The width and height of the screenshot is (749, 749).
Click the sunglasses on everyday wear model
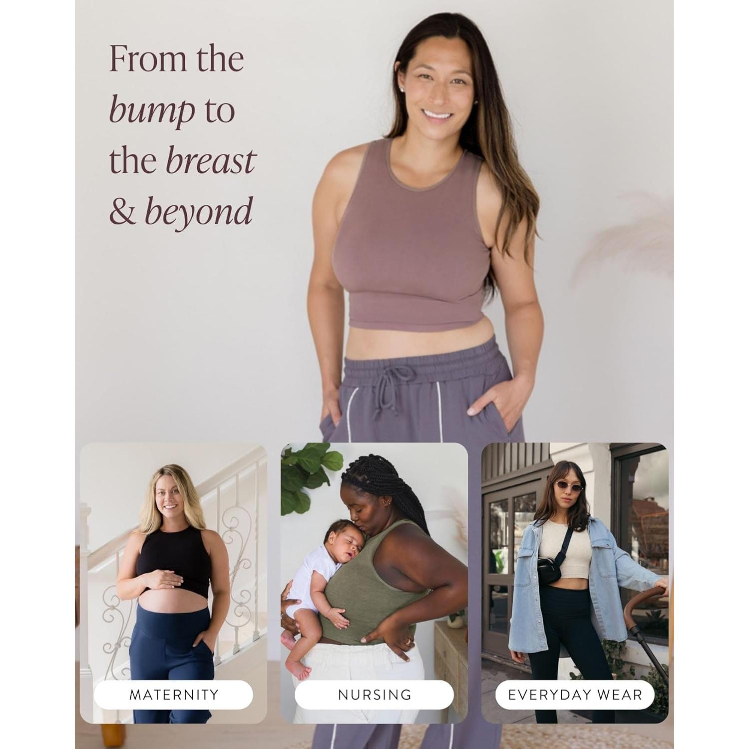[570, 487]
